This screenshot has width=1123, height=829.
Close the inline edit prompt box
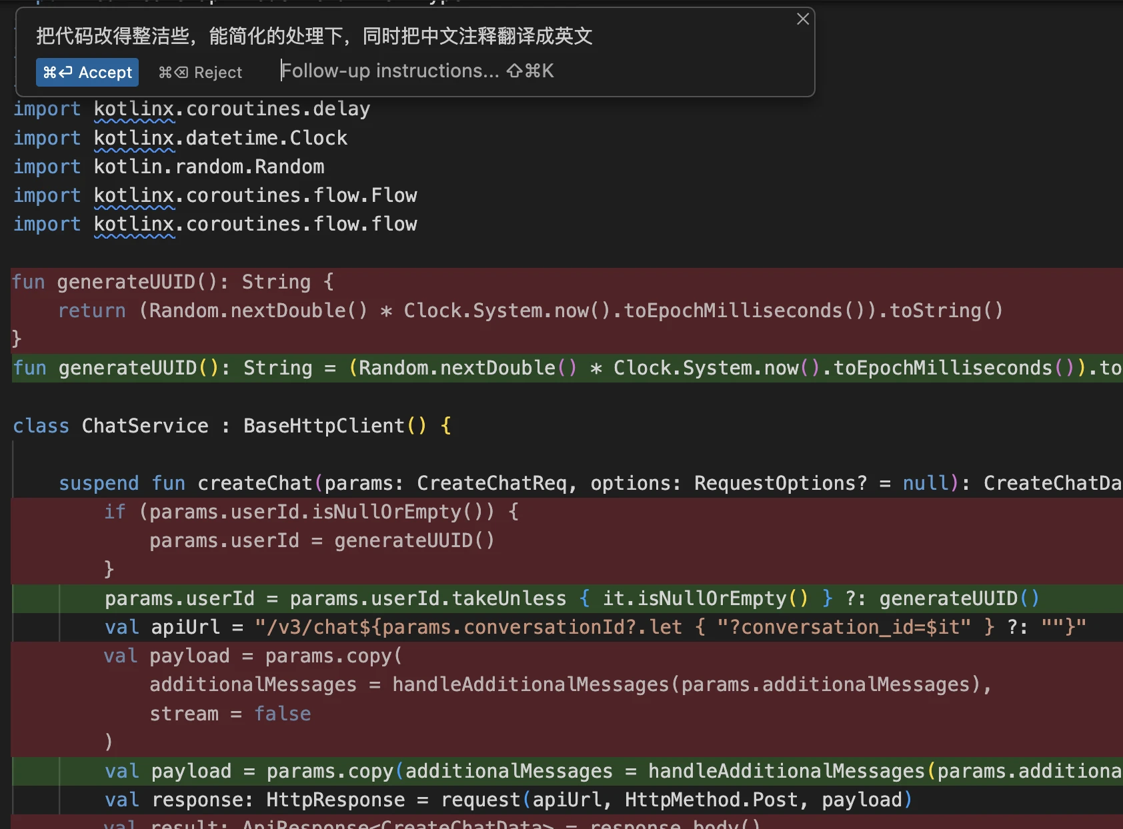coord(803,19)
